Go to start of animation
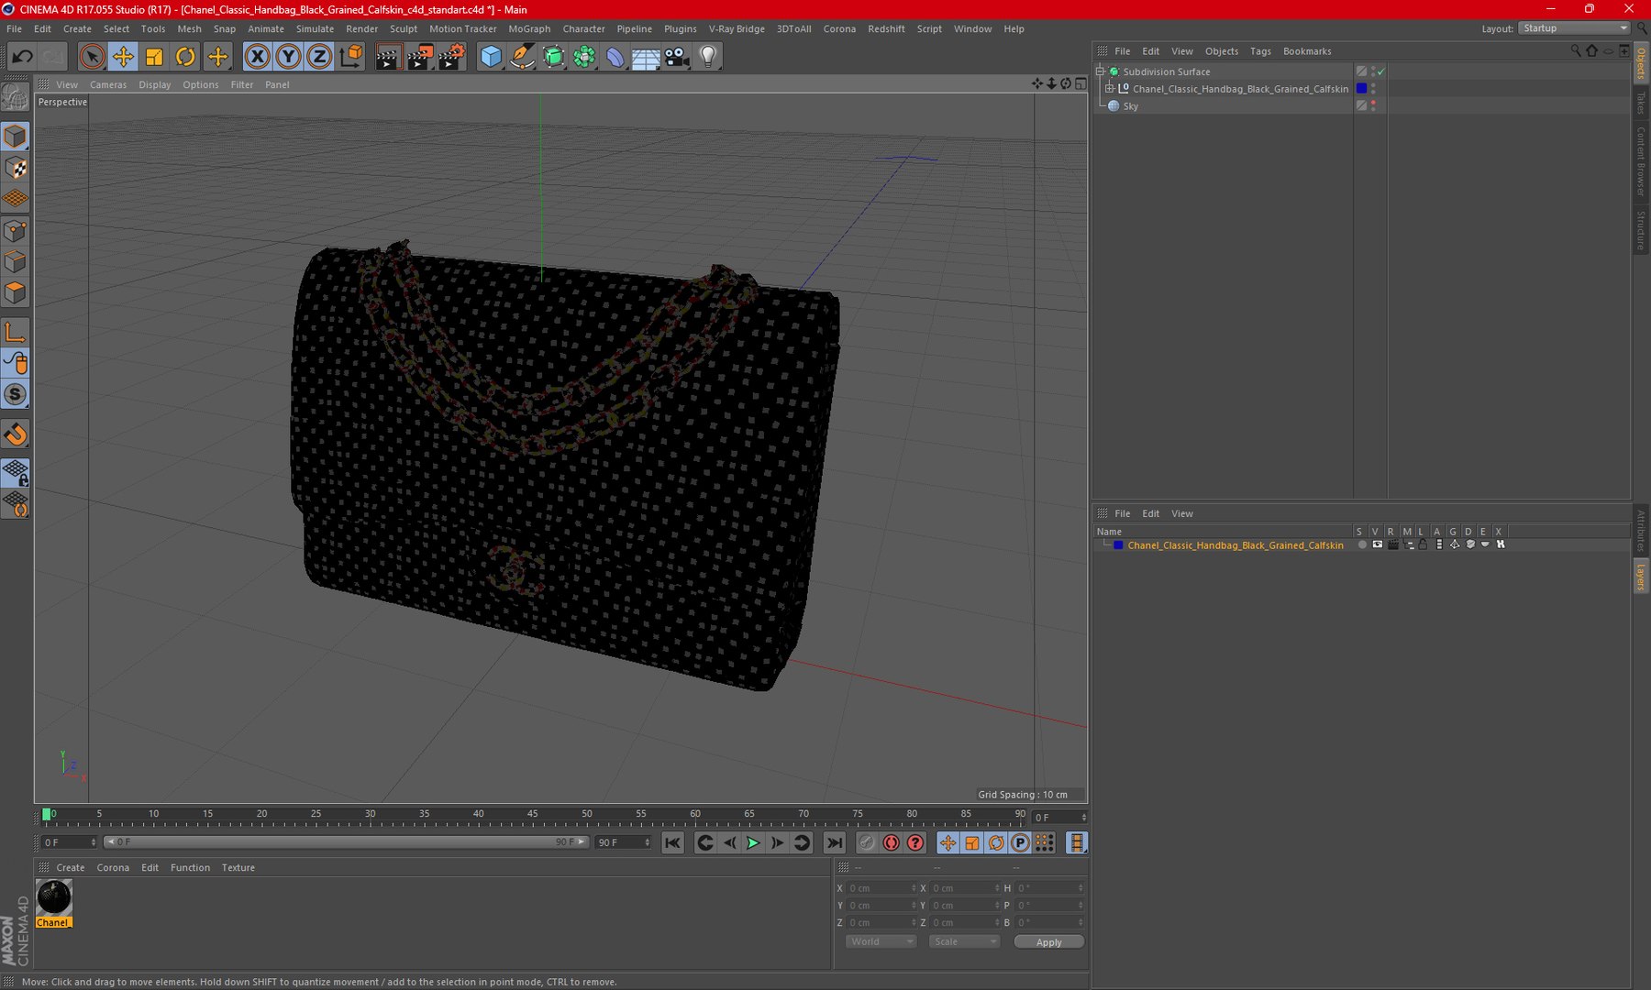 click(x=672, y=842)
